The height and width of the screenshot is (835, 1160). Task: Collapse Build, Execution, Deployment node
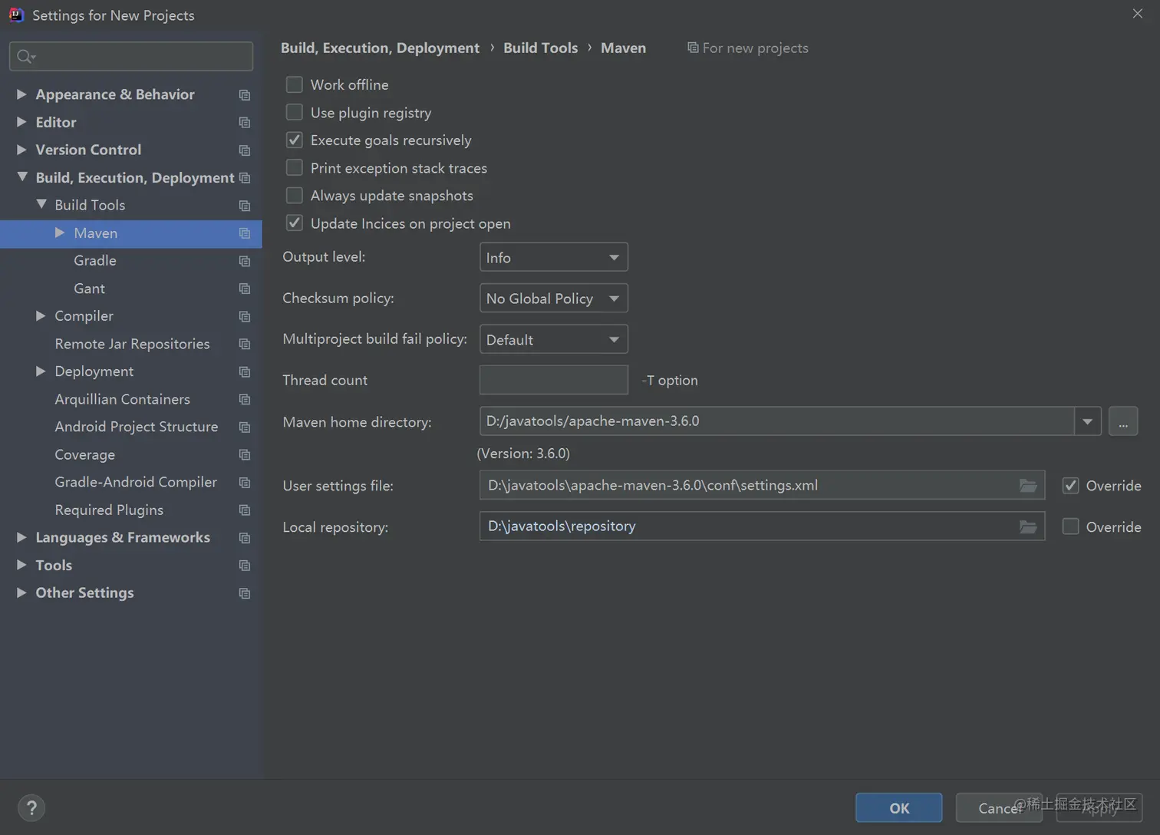coord(21,177)
